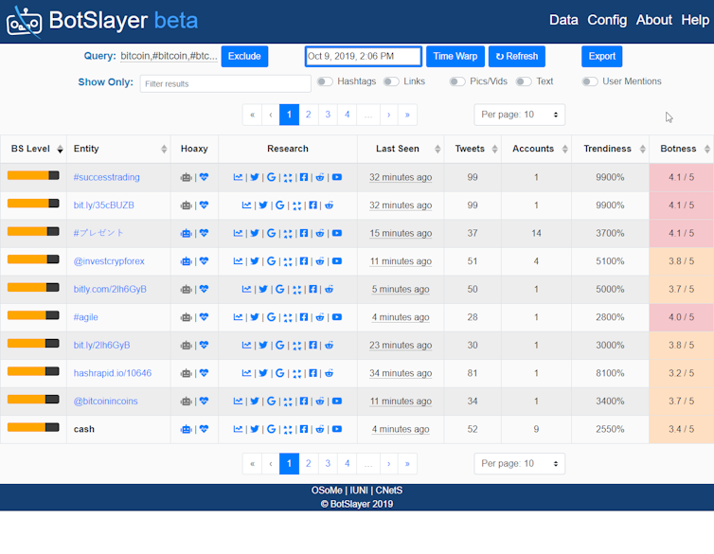
Task: Click BS Level bar for #successtrading
Action: coord(33,176)
